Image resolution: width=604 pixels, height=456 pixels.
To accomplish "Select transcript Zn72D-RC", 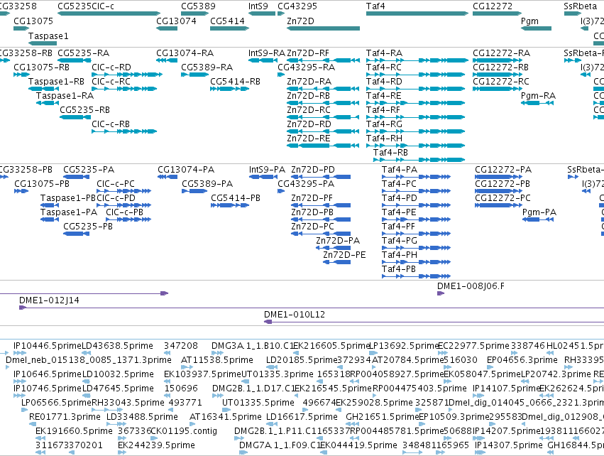I will click(324, 117).
